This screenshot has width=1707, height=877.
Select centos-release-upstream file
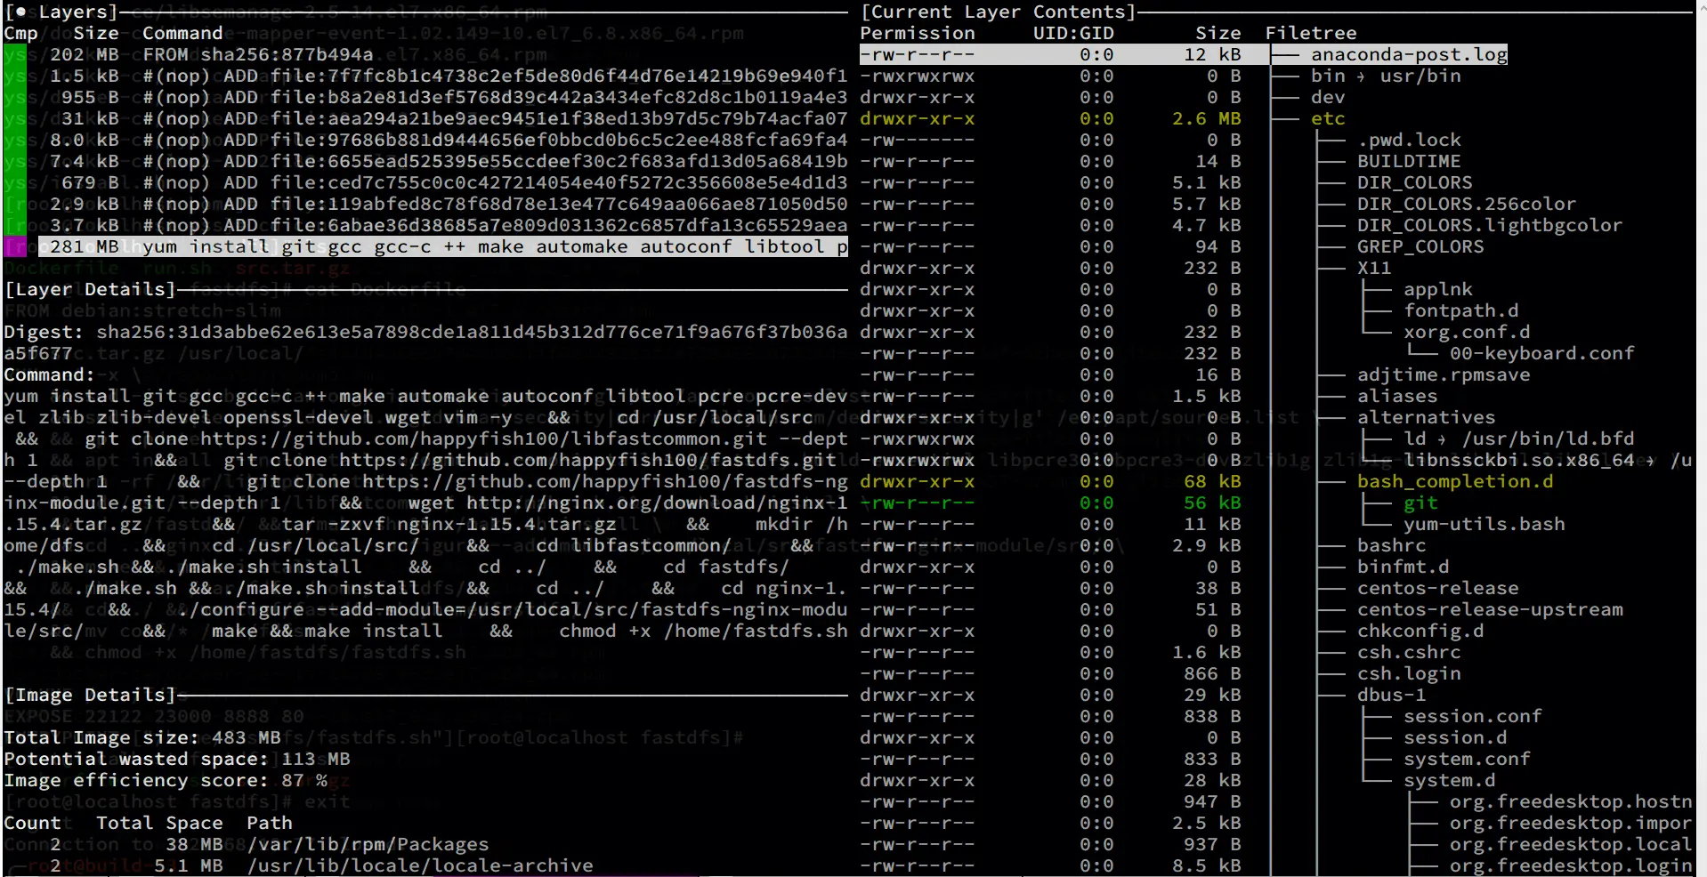pyautogui.click(x=1490, y=609)
